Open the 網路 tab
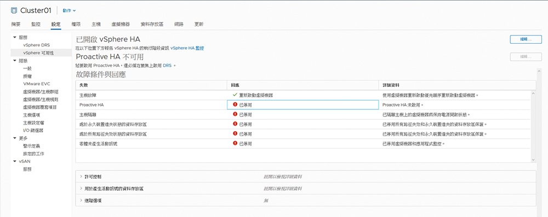The width and height of the screenshot is (548, 217). pyautogui.click(x=179, y=25)
